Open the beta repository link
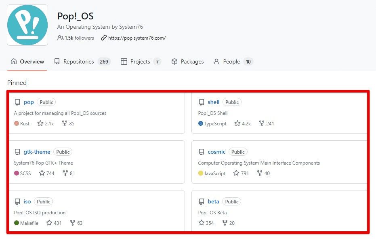376x239 pixels. tap(213, 201)
